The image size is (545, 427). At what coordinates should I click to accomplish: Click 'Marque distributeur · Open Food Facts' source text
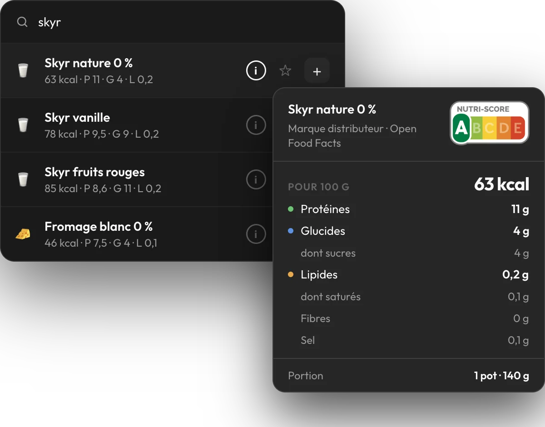[352, 136]
